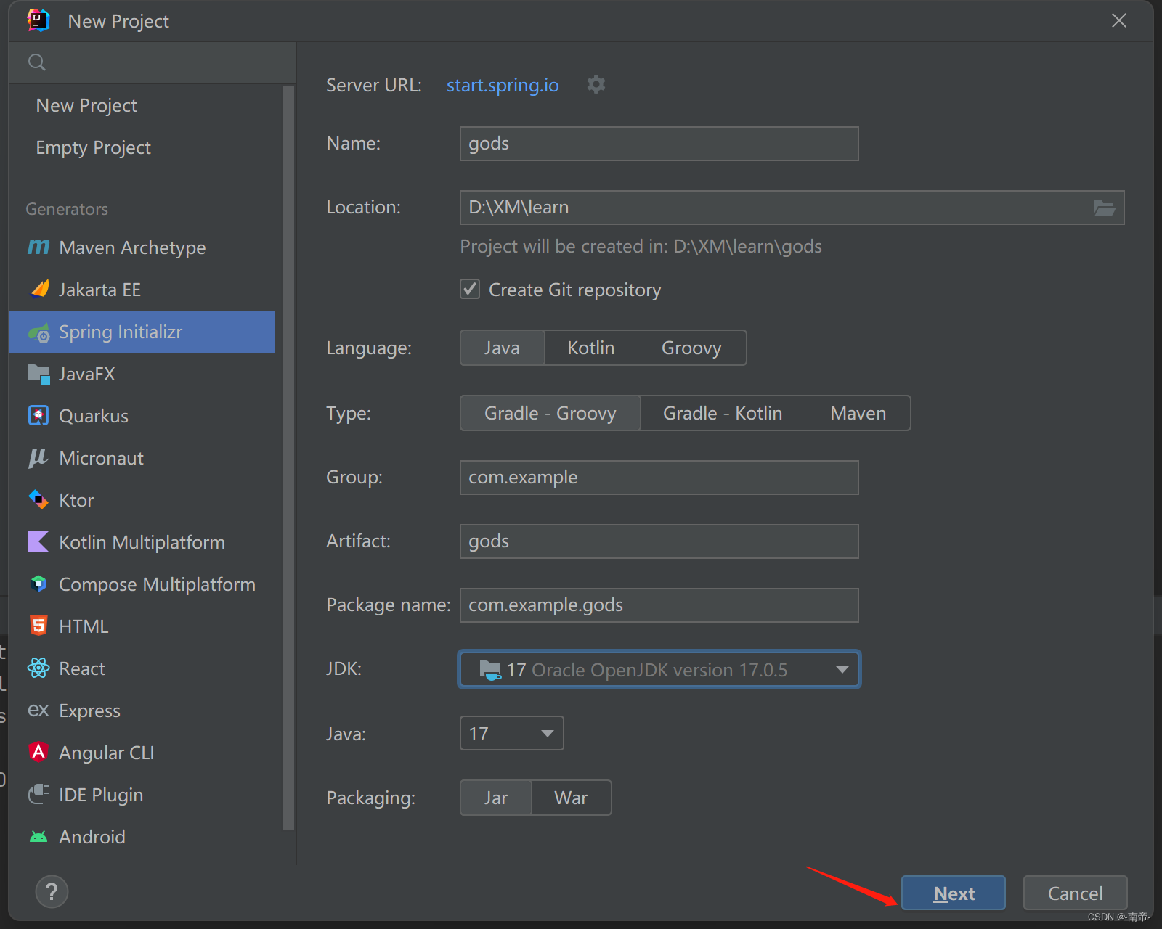
Task: Open the Java version 17 dropdown
Action: pos(512,733)
